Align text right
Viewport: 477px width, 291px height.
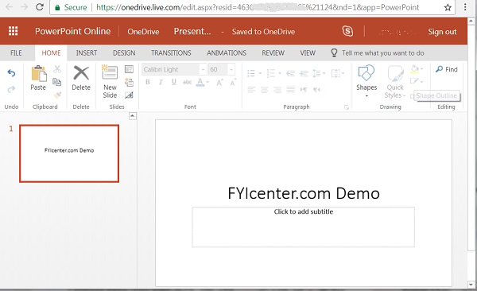pos(277,90)
